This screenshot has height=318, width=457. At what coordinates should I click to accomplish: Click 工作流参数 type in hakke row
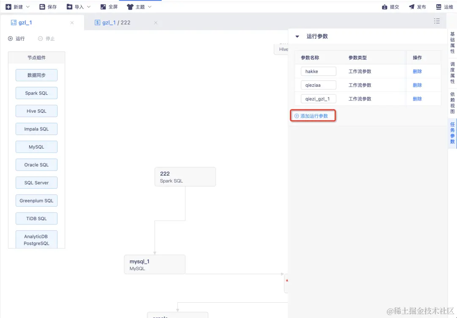360,72
